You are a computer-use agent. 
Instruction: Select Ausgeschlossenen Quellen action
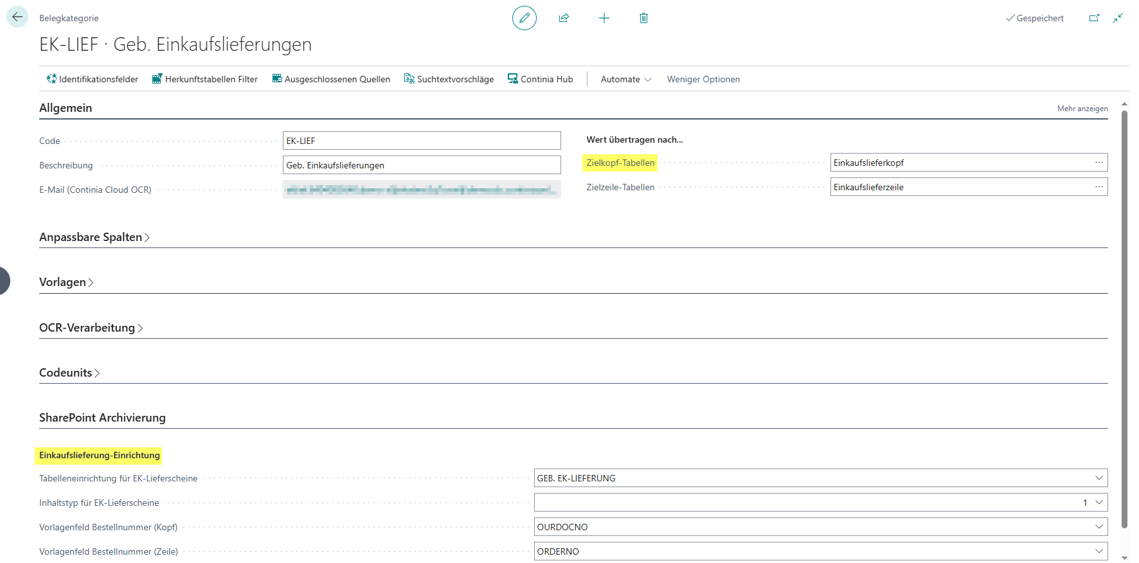[331, 79]
